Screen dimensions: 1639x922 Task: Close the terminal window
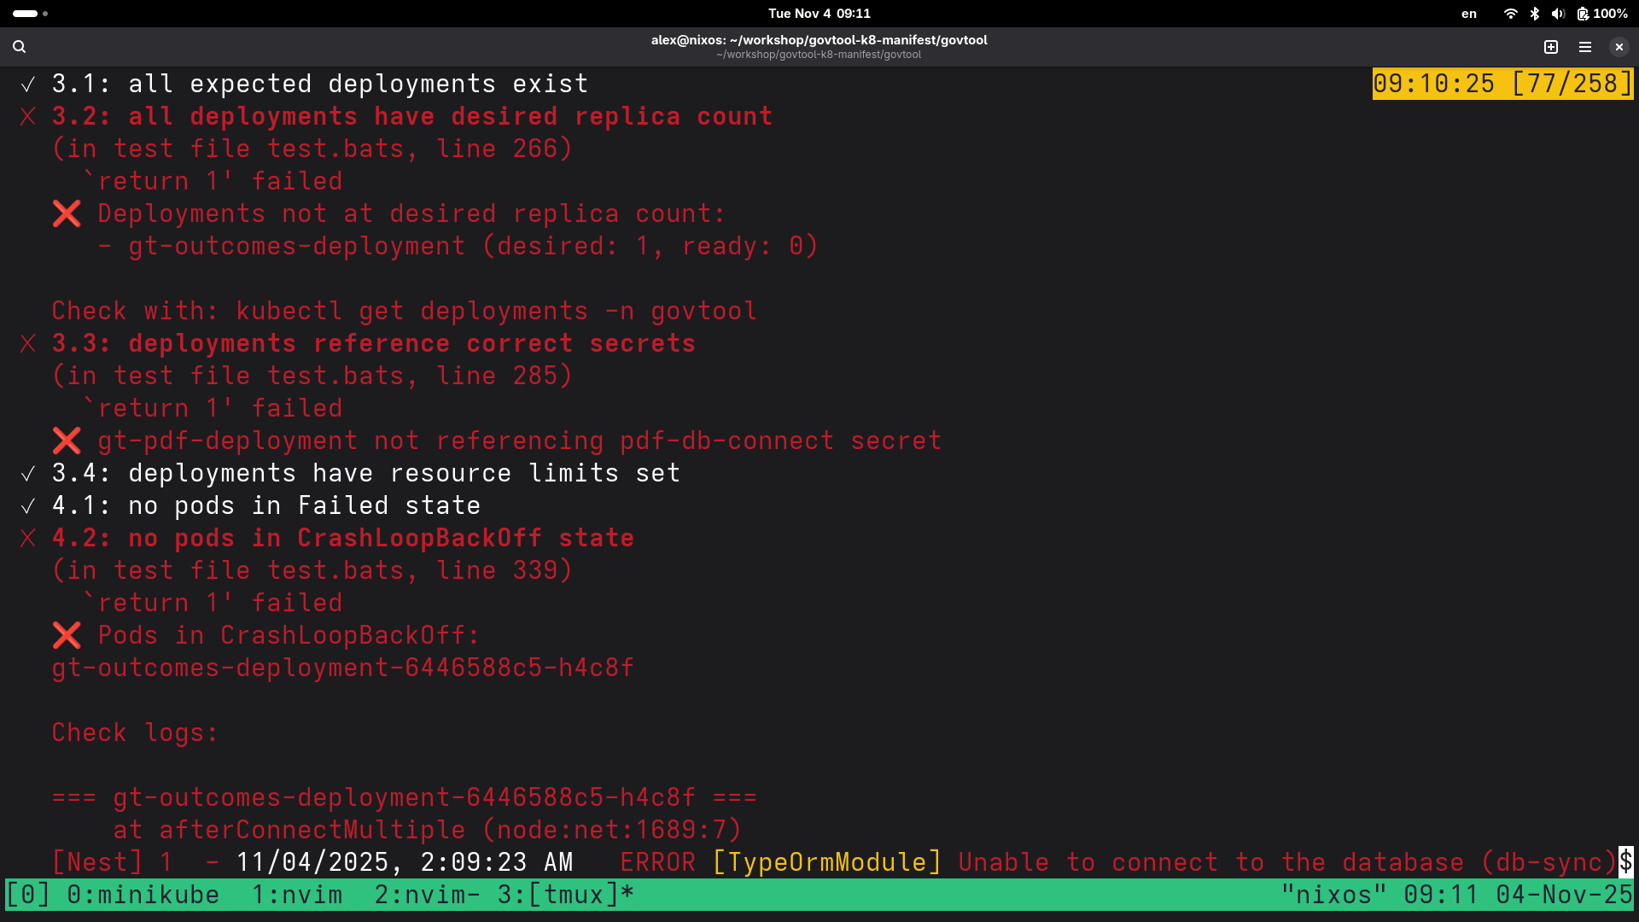point(1619,47)
